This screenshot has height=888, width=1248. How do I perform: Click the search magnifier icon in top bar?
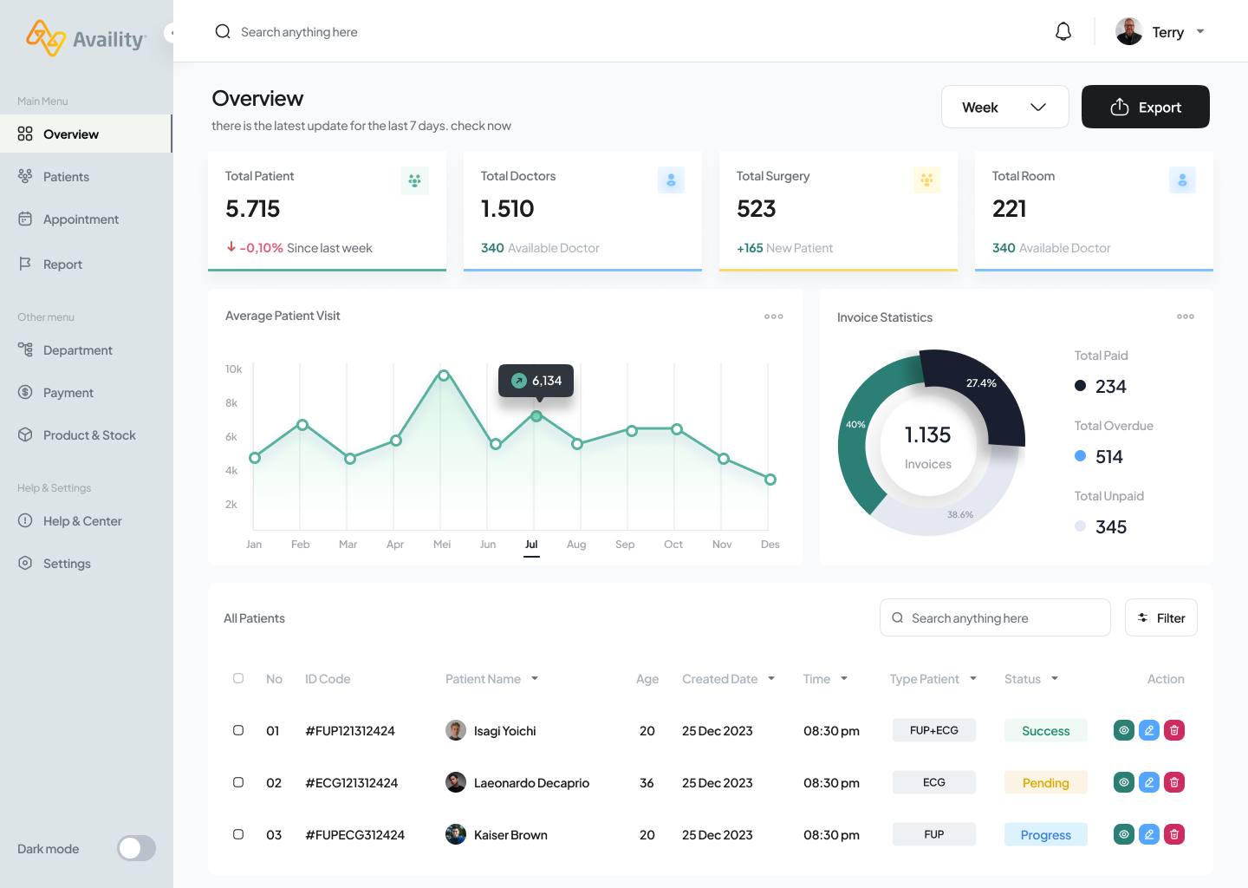[223, 32]
